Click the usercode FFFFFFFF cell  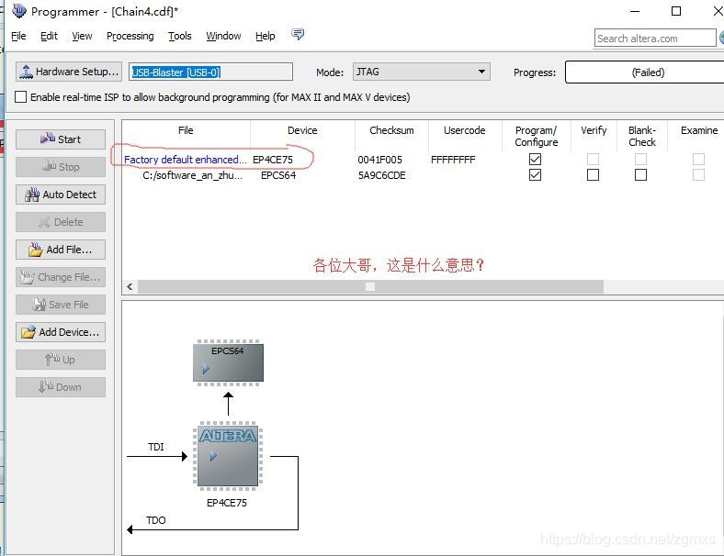453,160
